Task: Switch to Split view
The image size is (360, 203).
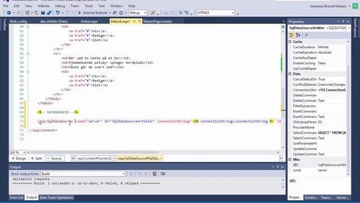Action: 37,158
